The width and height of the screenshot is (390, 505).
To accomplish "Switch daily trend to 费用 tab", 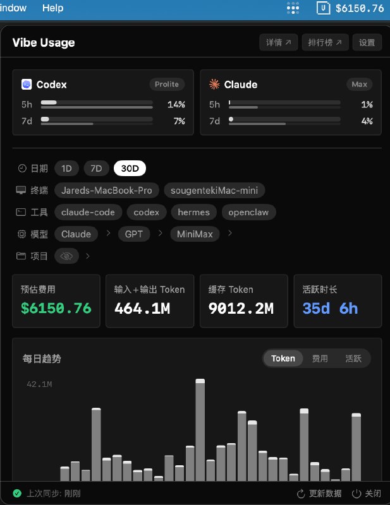I will click(x=320, y=359).
